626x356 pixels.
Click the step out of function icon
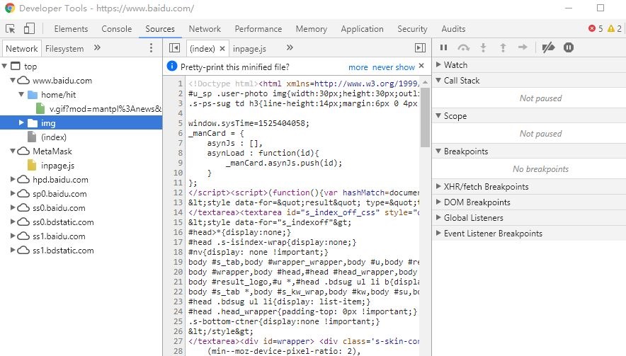503,47
